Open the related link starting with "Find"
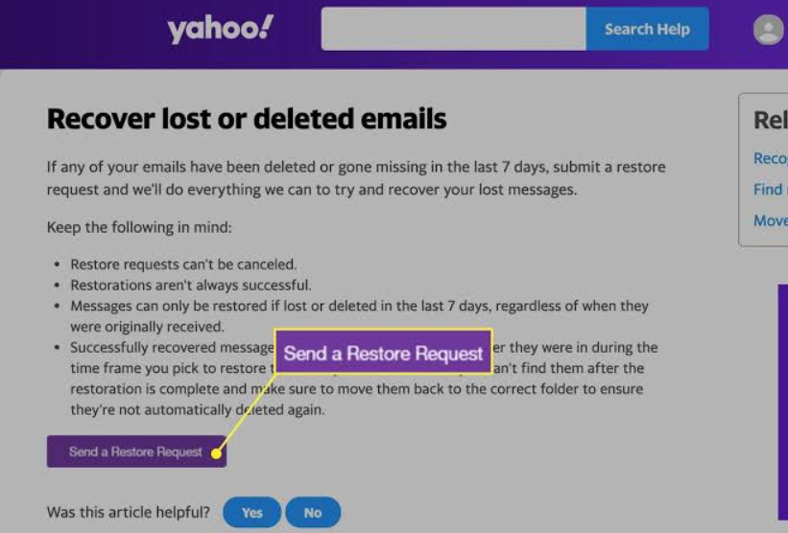788x533 pixels. pyautogui.click(x=771, y=189)
